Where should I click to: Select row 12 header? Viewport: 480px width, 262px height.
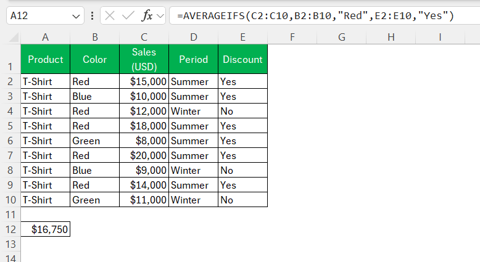[x=10, y=229]
